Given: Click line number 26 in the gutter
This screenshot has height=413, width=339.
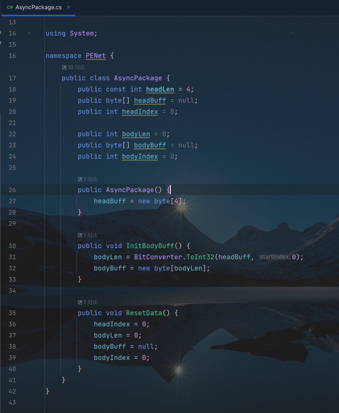Looking at the screenshot, I should point(12,190).
